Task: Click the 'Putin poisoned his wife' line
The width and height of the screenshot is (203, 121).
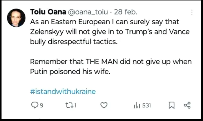Action: point(70,72)
